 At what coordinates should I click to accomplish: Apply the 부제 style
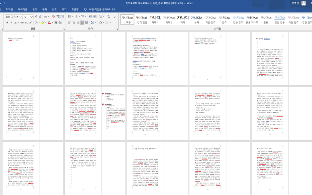click(197, 19)
